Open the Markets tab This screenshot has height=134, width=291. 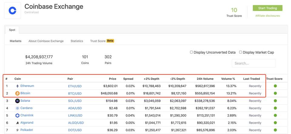[15, 41]
